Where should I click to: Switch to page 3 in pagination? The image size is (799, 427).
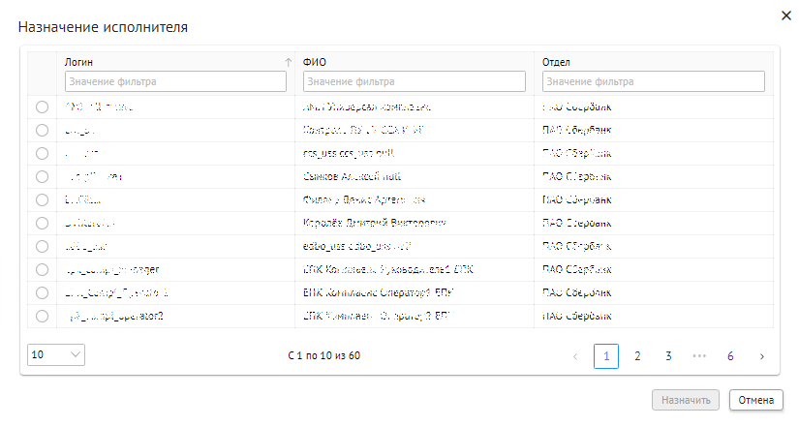click(x=668, y=356)
